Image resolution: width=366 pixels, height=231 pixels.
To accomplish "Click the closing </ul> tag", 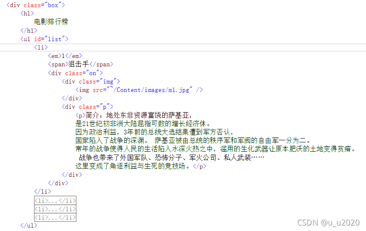I will pos(29,226).
